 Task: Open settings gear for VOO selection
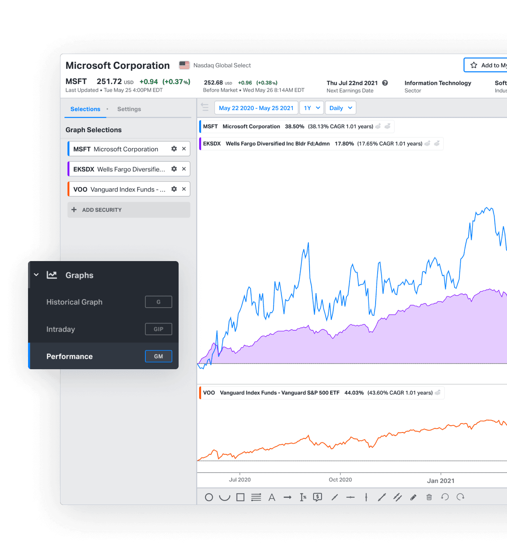tap(174, 189)
